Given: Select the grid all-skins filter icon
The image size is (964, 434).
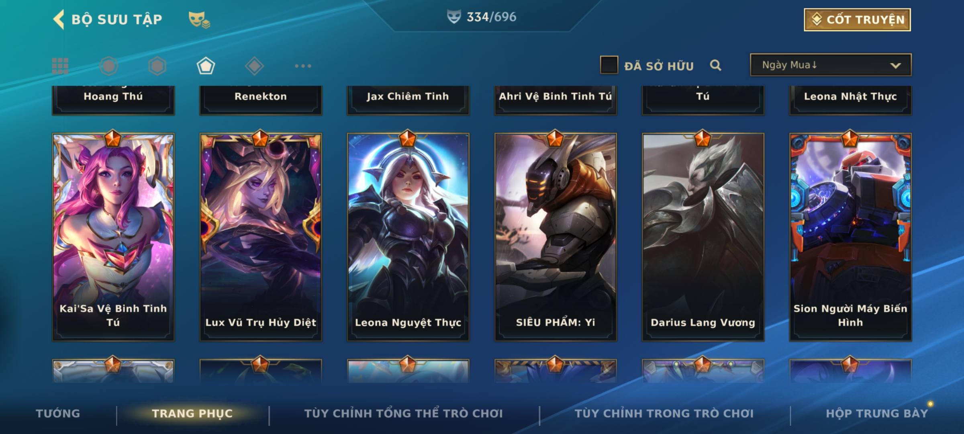Looking at the screenshot, I should click(60, 66).
